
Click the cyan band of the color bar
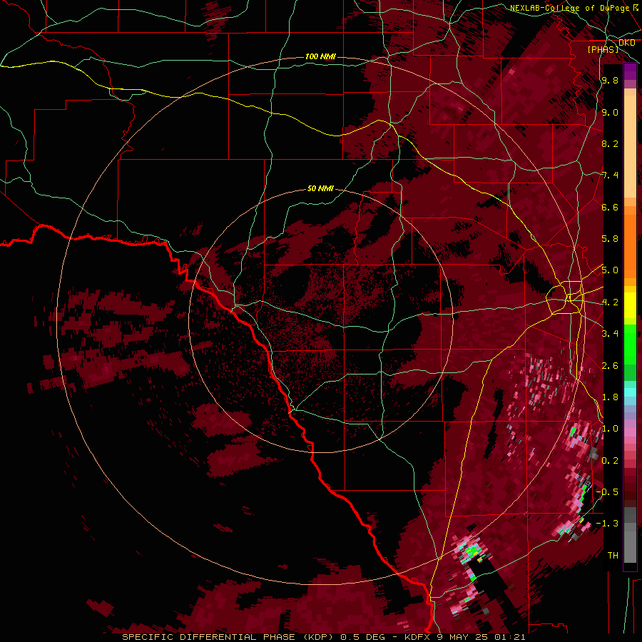[630, 392]
